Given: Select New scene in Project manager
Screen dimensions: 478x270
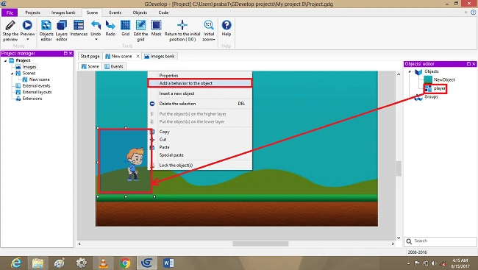Looking at the screenshot, I should click(x=39, y=79).
